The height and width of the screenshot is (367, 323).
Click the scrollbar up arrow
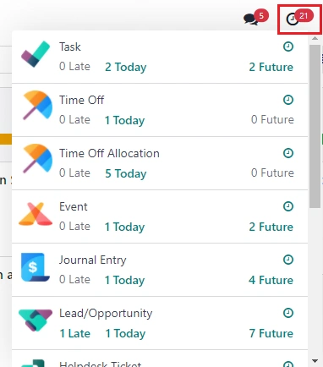315,38
